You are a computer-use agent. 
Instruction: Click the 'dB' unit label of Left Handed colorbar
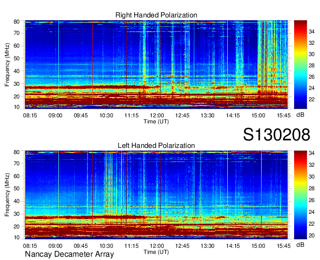click(x=300, y=244)
